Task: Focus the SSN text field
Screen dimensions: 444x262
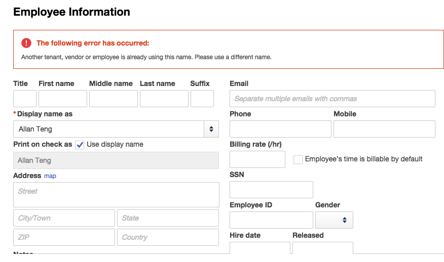Action: [x=271, y=190]
